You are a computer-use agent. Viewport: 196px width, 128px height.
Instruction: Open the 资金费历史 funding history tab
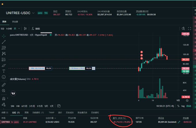pos(82,112)
